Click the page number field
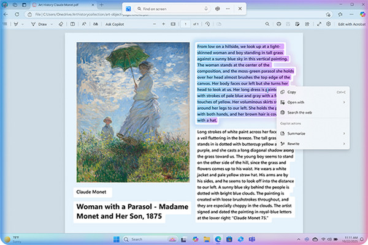Screen dimensions: 368x245 click(x=185, y=24)
